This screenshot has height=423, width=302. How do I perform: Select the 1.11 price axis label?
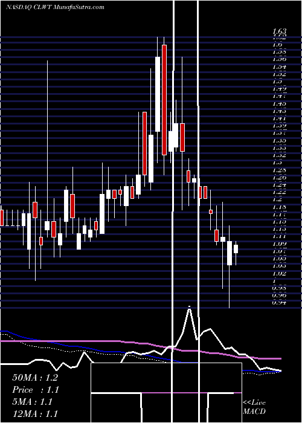[279, 236]
